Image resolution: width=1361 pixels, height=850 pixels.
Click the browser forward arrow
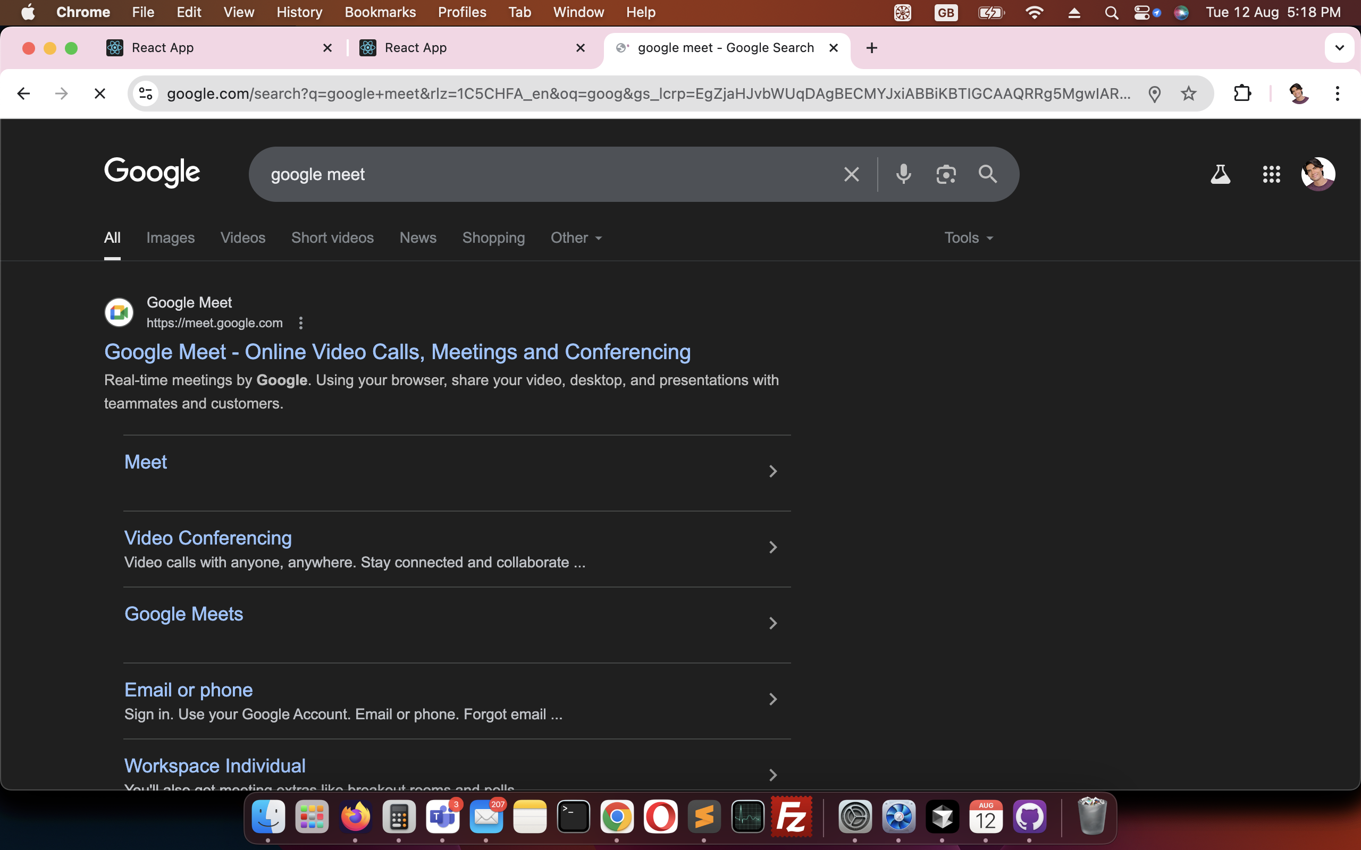pos(61,93)
